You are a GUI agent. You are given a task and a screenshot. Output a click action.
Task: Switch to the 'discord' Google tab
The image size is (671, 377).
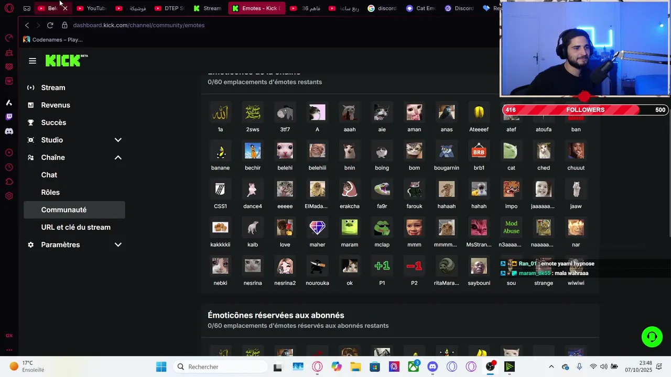click(382, 8)
